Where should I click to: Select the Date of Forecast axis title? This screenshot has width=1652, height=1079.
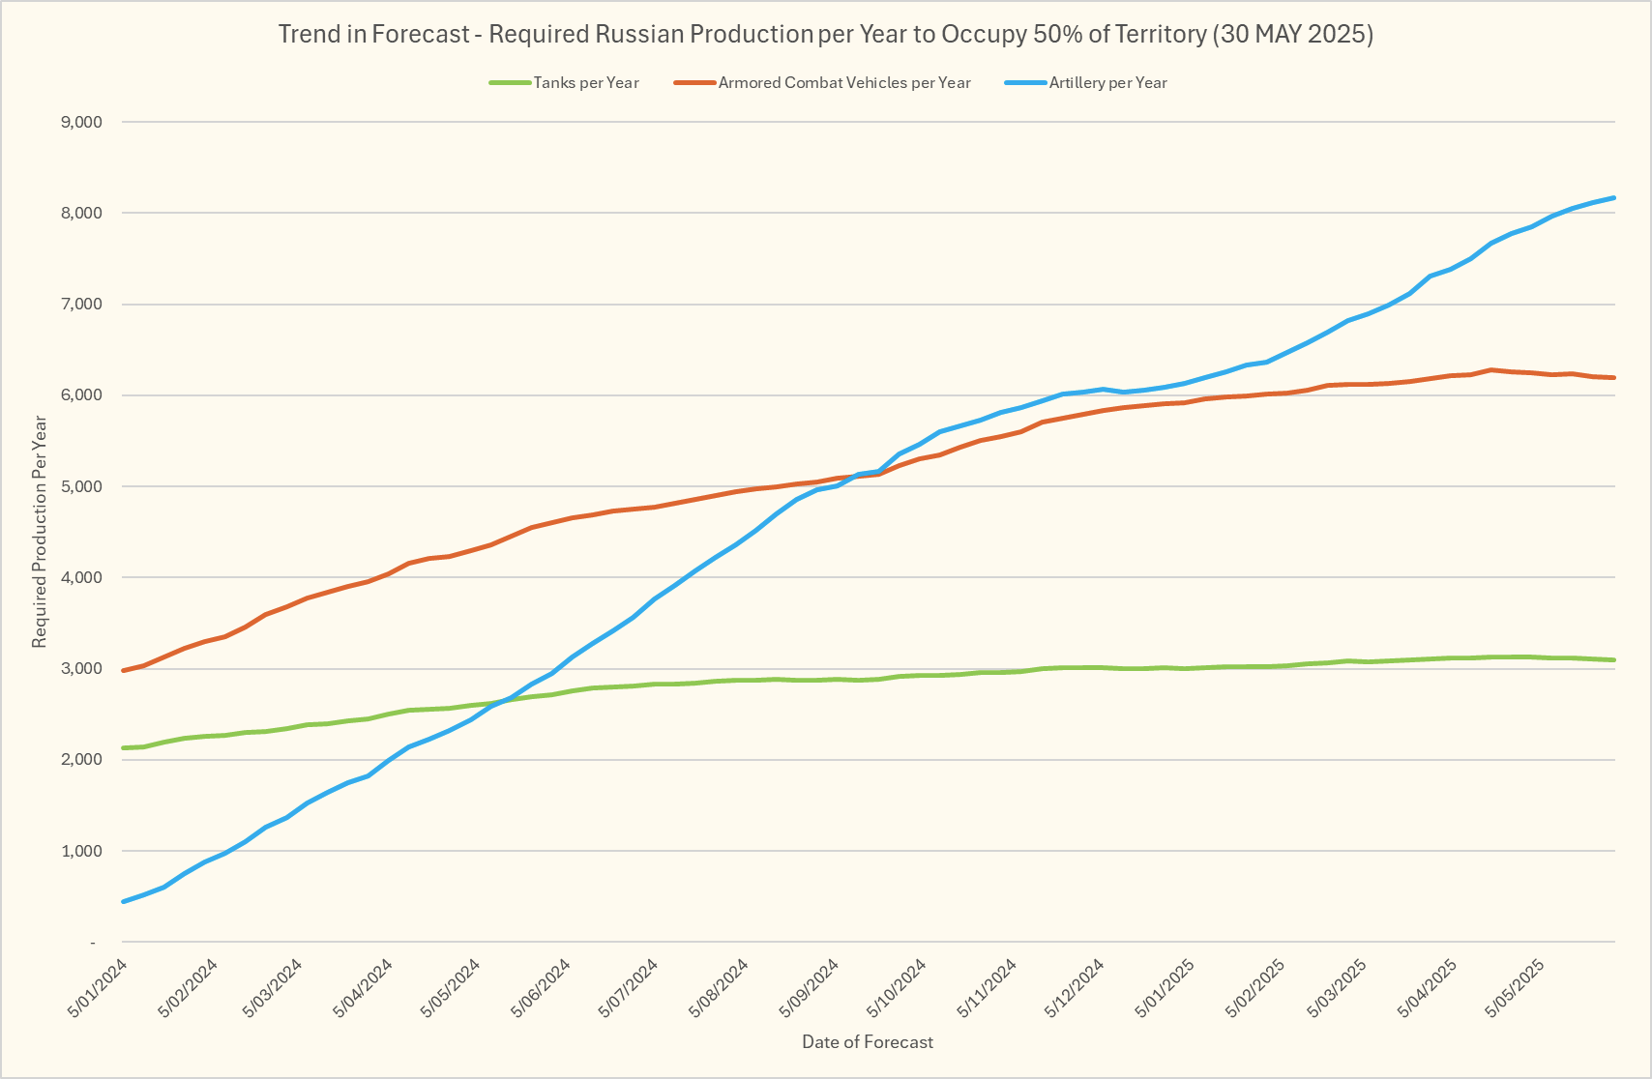coord(868,1042)
